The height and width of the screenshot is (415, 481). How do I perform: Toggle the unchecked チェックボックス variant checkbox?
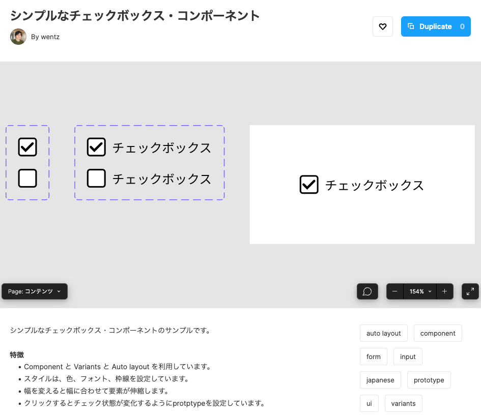(x=96, y=179)
